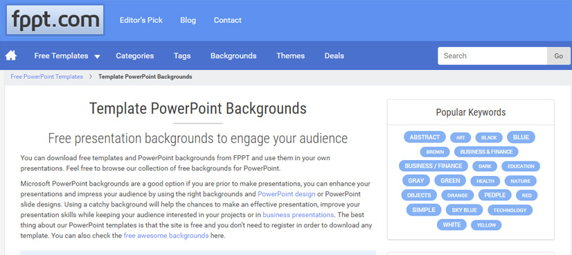572x255 pixels.
Task: Open the business presentations link
Action: coord(298,215)
